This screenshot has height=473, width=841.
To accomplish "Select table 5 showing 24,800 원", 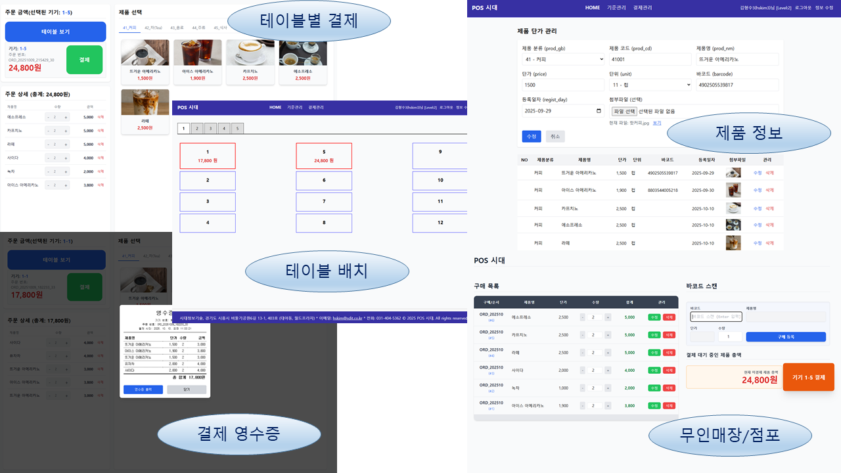I will (x=324, y=156).
